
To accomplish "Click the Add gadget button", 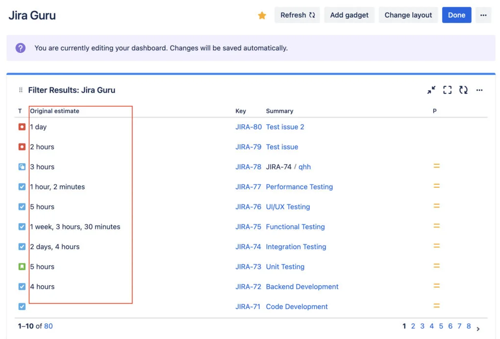I will (x=349, y=15).
